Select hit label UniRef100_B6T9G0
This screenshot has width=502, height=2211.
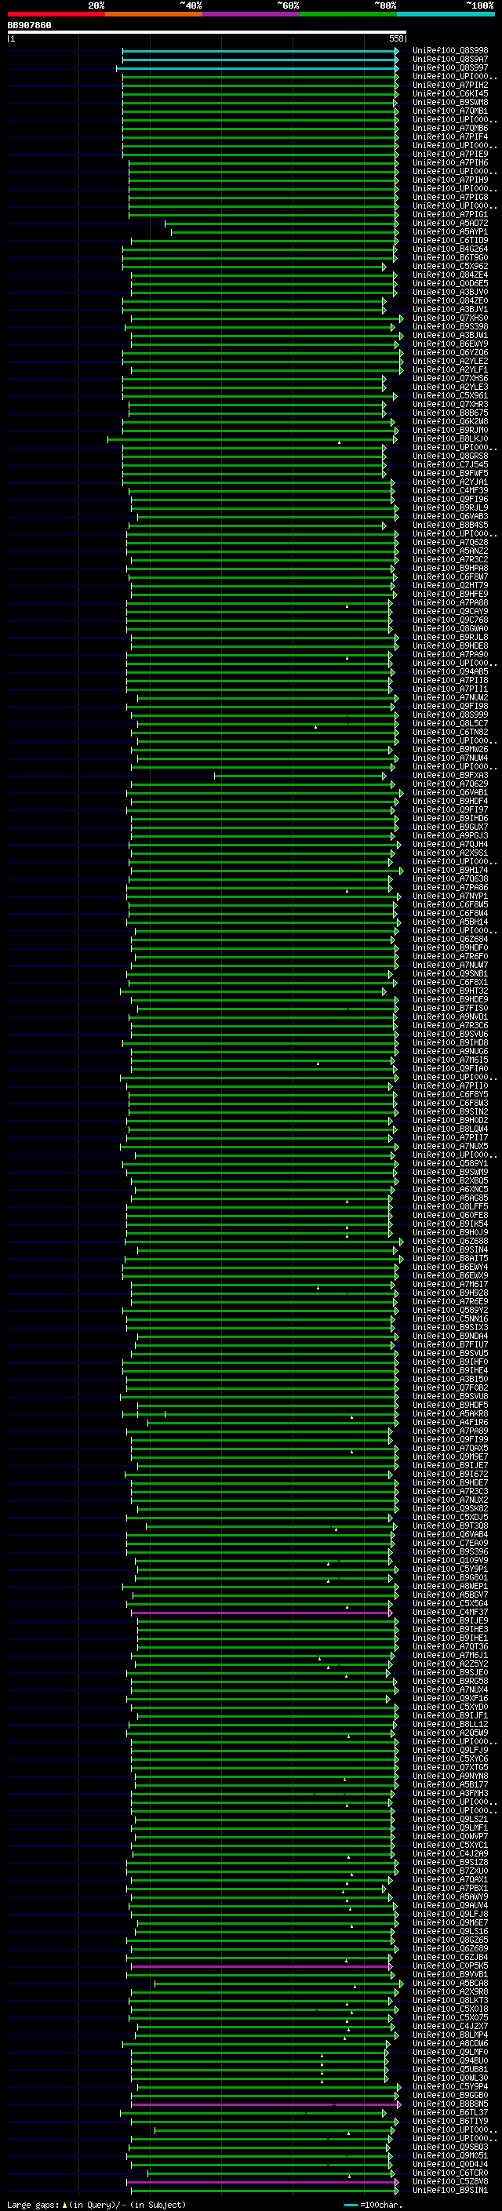[450, 257]
